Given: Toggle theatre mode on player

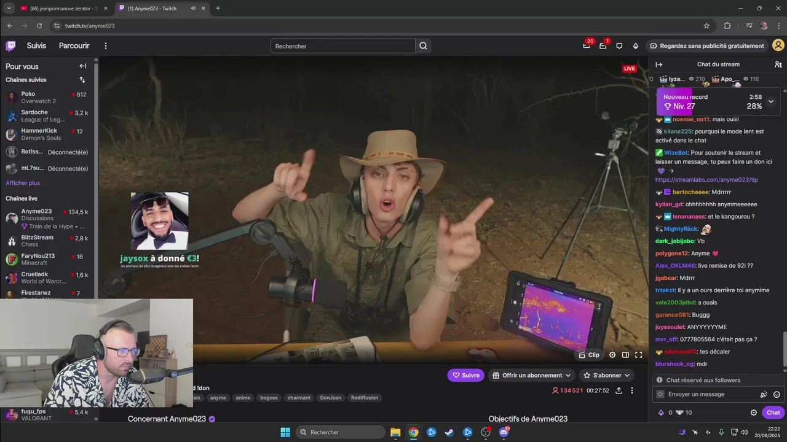Looking at the screenshot, I should (x=625, y=355).
